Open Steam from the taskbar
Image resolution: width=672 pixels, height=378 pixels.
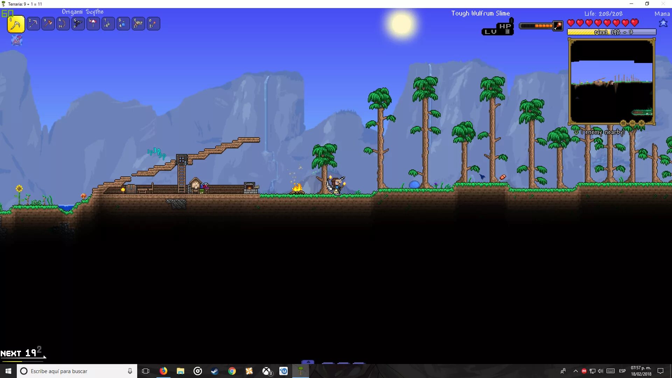(x=215, y=371)
